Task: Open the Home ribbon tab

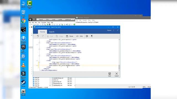Action: coord(42,32)
